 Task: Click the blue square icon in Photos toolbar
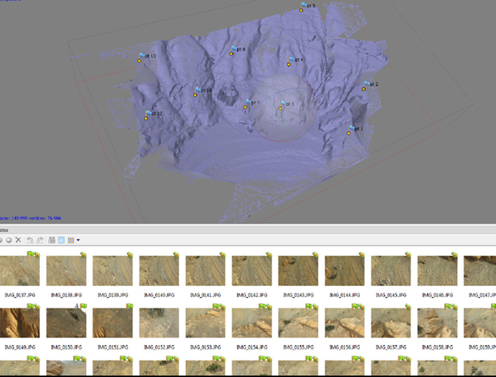coord(62,240)
